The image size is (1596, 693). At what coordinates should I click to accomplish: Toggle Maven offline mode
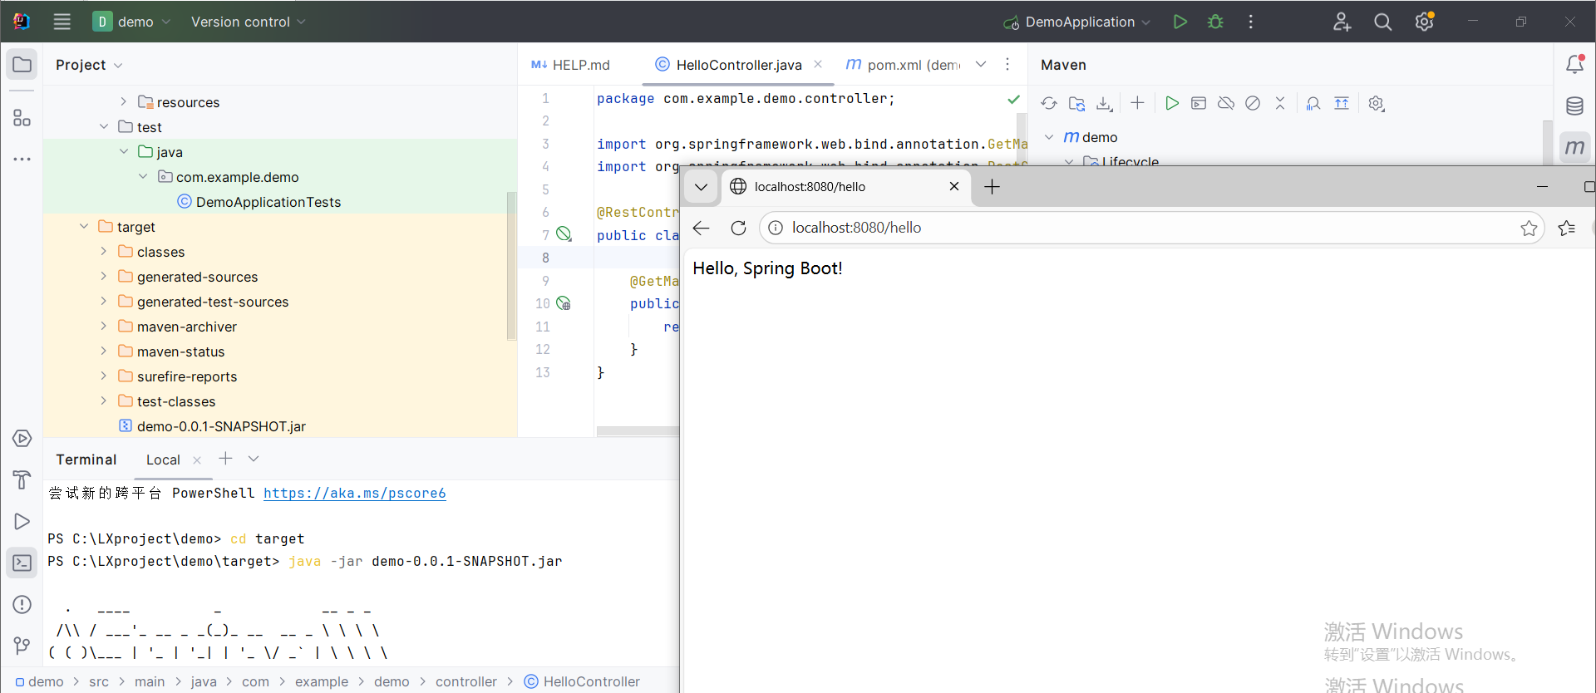pyautogui.click(x=1225, y=103)
